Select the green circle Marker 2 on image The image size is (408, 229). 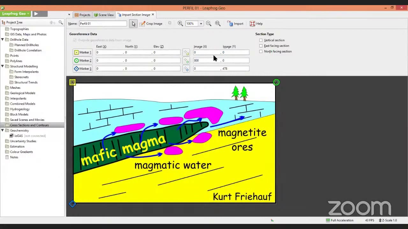276,82
